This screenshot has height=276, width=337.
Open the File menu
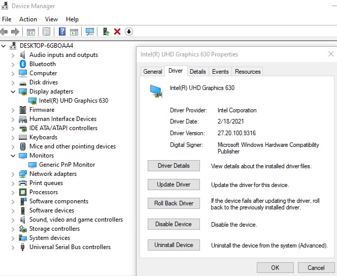7,19
